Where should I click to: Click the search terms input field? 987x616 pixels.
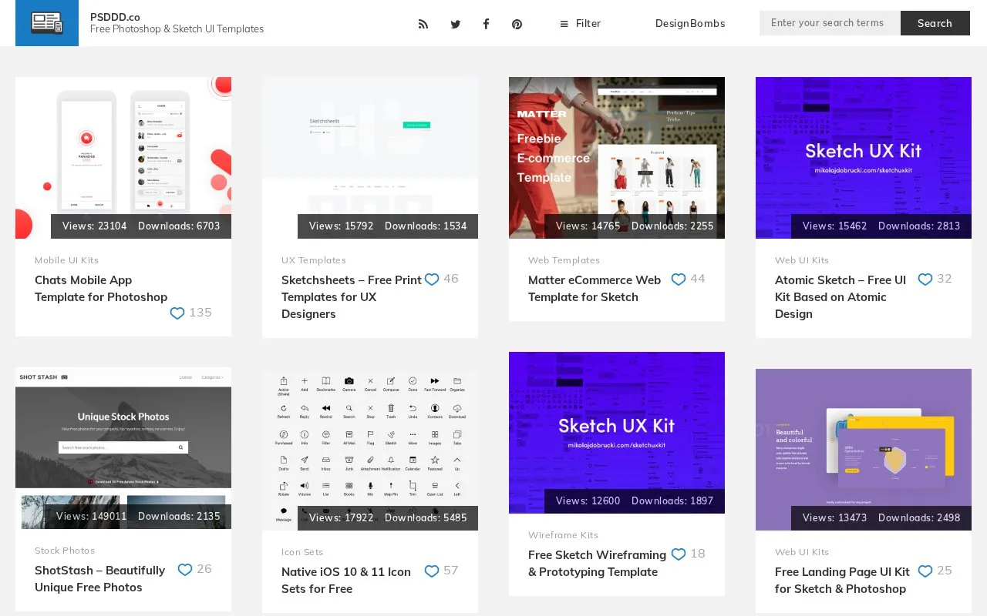[830, 23]
